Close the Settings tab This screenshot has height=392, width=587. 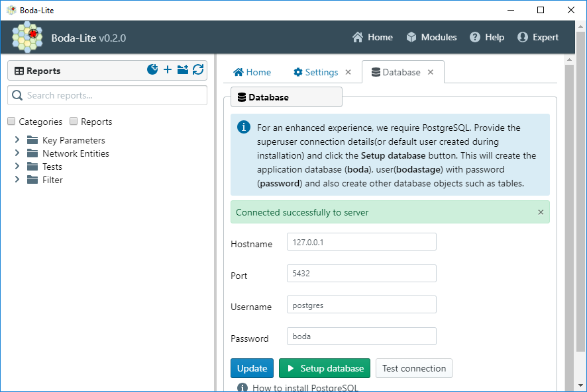[348, 72]
